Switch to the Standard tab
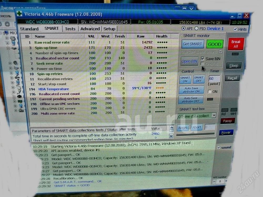 [x=29, y=29]
